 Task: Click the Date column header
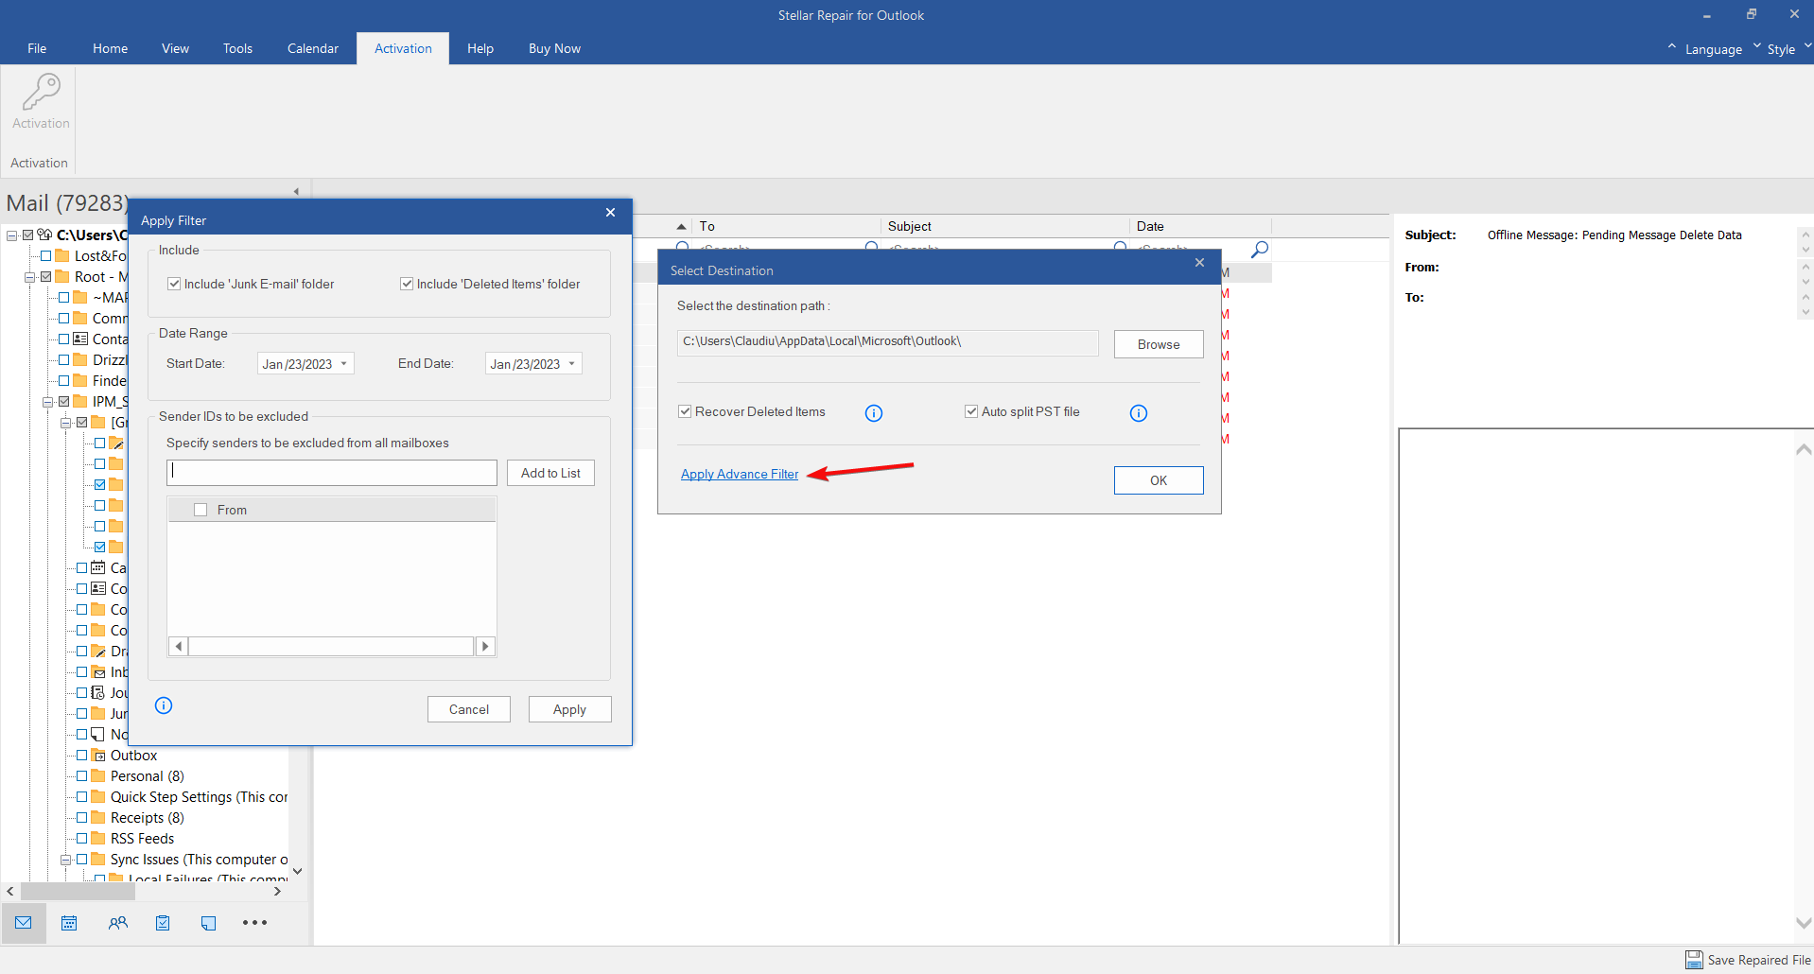tap(1200, 226)
